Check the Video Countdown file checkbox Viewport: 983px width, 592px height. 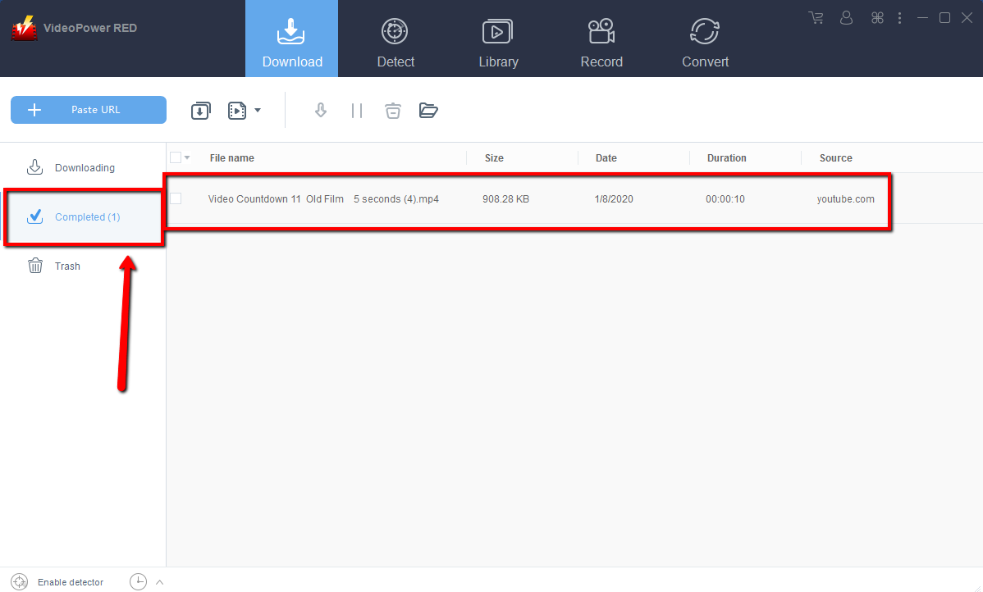coord(176,198)
